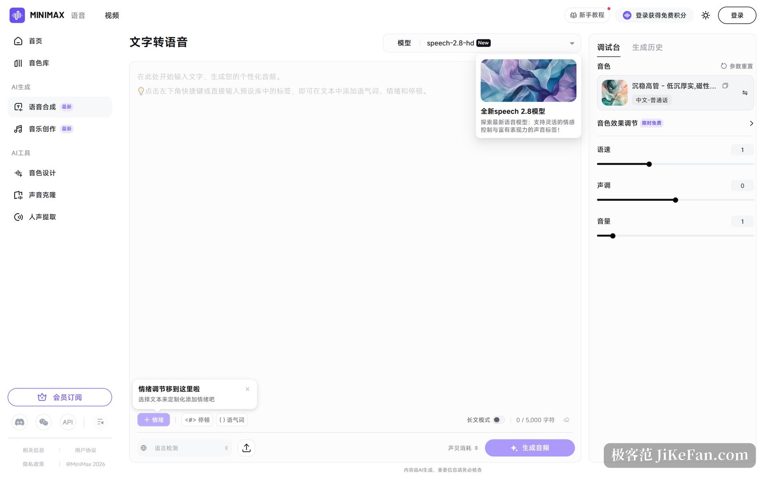The width and height of the screenshot is (766, 478).
Task: Click the 会员订阅 button
Action: 60,397
